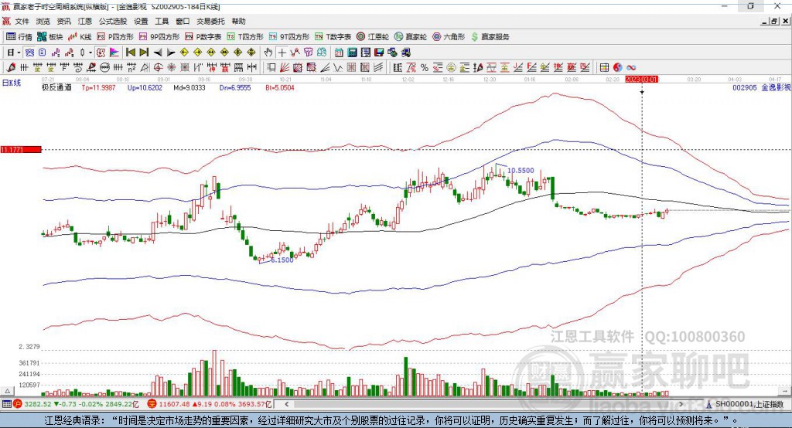Screen dimensions: 792x428
Task: Open the 江恩轮 wheel tool
Action: (373, 37)
